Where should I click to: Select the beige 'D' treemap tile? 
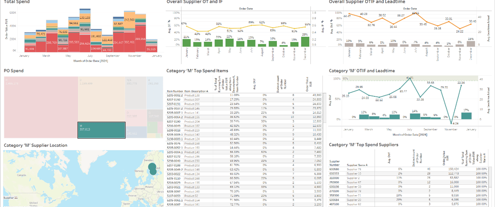tap(101, 99)
